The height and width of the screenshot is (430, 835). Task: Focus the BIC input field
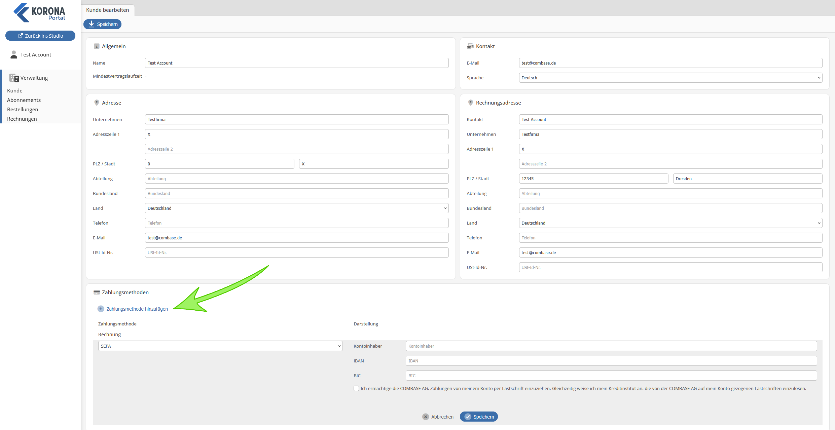tap(611, 376)
